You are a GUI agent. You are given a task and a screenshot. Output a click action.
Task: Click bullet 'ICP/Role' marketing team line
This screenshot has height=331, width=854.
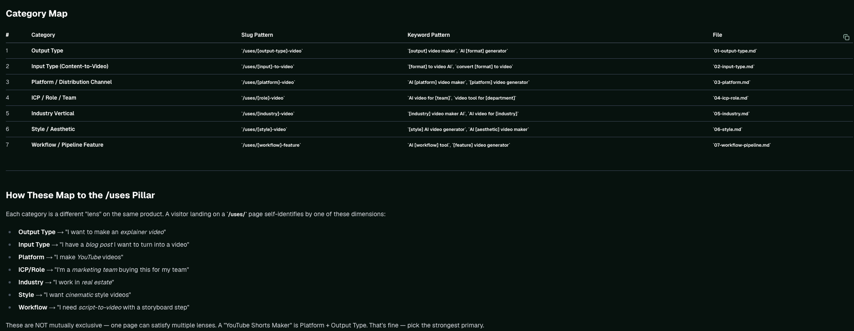point(104,270)
